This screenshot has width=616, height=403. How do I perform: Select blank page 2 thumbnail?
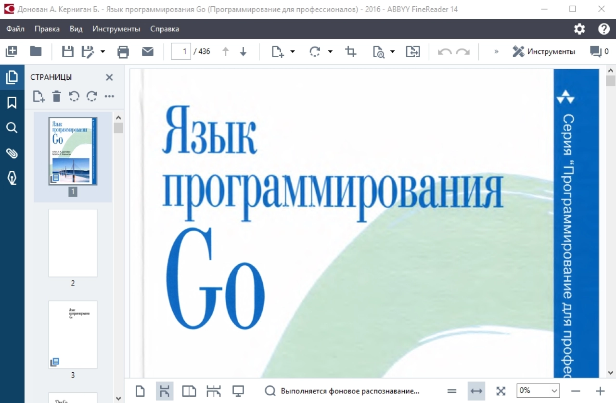click(x=73, y=243)
